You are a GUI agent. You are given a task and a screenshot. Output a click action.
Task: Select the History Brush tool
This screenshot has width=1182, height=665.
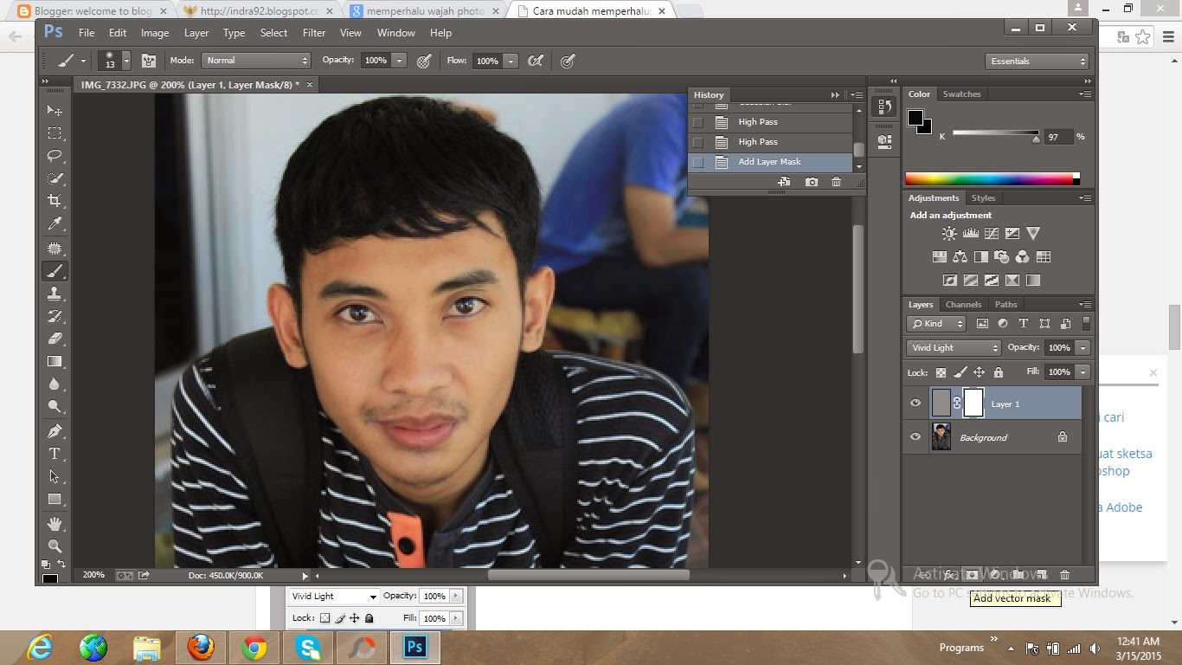click(55, 316)
